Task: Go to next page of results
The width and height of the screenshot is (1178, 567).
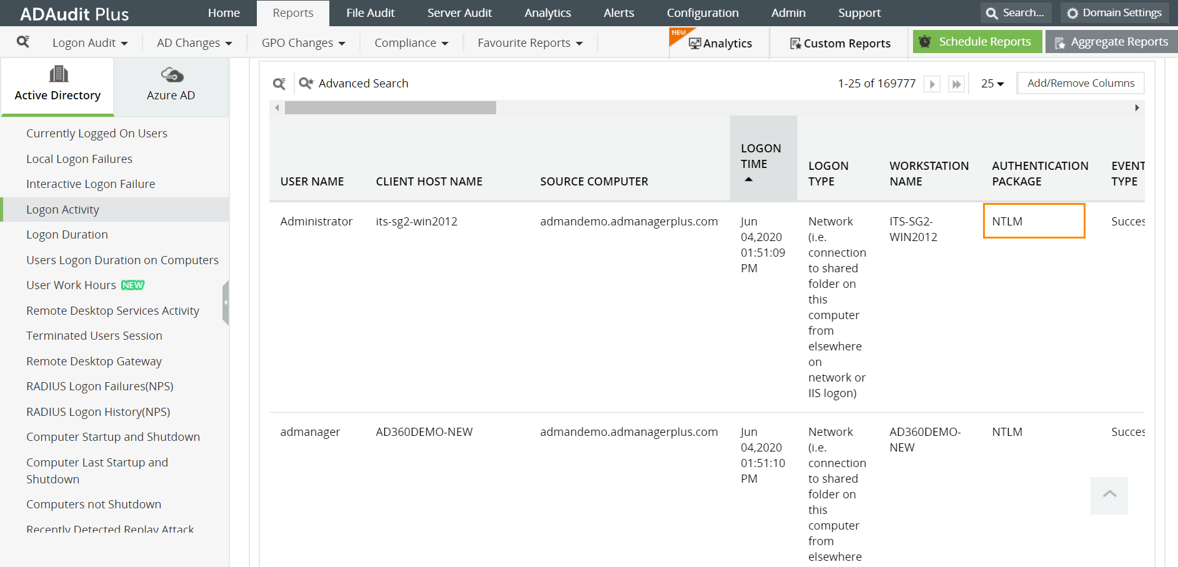Action: [932, 84]
